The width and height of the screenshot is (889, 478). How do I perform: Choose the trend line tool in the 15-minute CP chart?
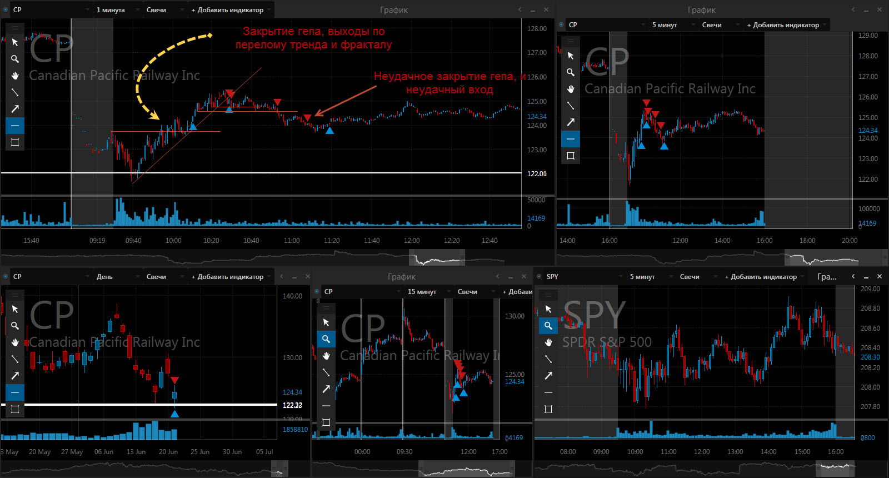click(x=326, y=372)
